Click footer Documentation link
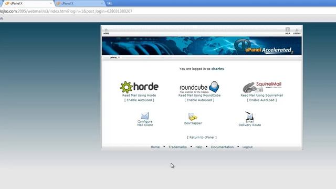This screenshot has height=189, width=336. tap(222, 147)
